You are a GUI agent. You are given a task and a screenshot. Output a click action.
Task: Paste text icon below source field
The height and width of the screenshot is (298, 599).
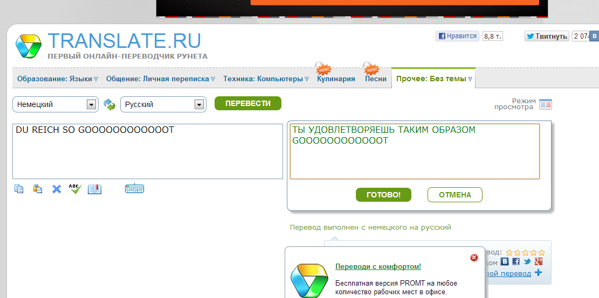click(37, 189)
